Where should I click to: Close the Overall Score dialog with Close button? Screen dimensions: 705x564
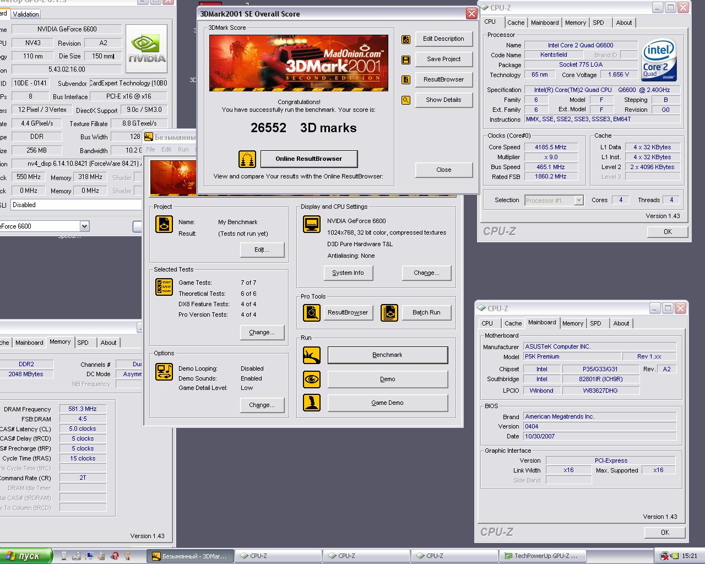[x=443, y=170]
